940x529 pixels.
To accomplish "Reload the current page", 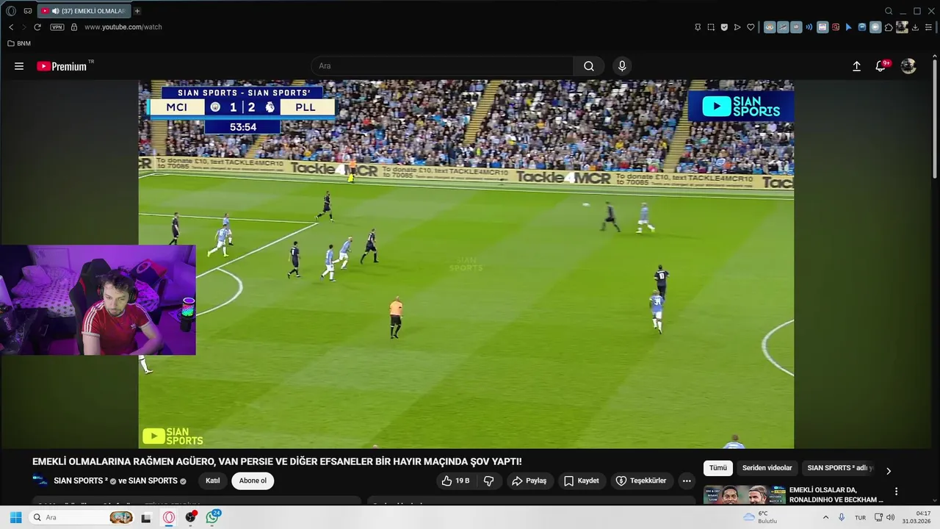I will [x=37, y=27].
